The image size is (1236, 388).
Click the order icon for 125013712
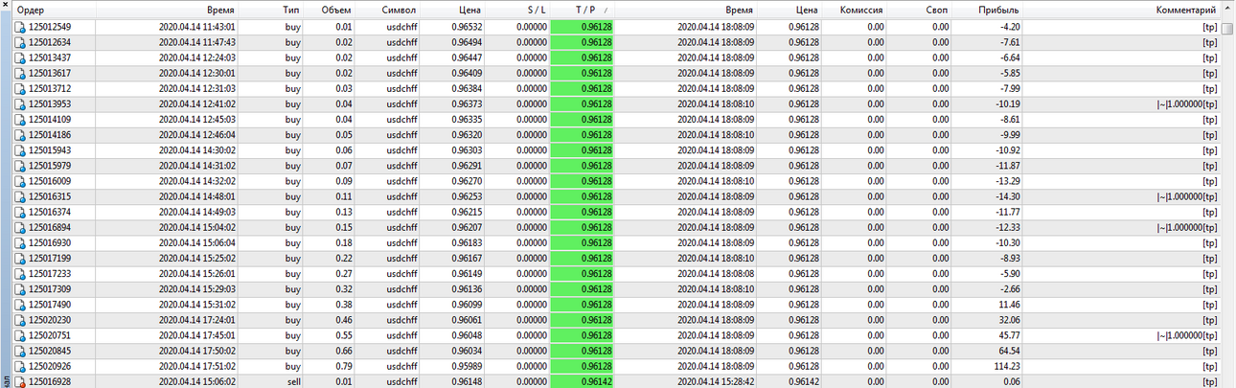20,88
